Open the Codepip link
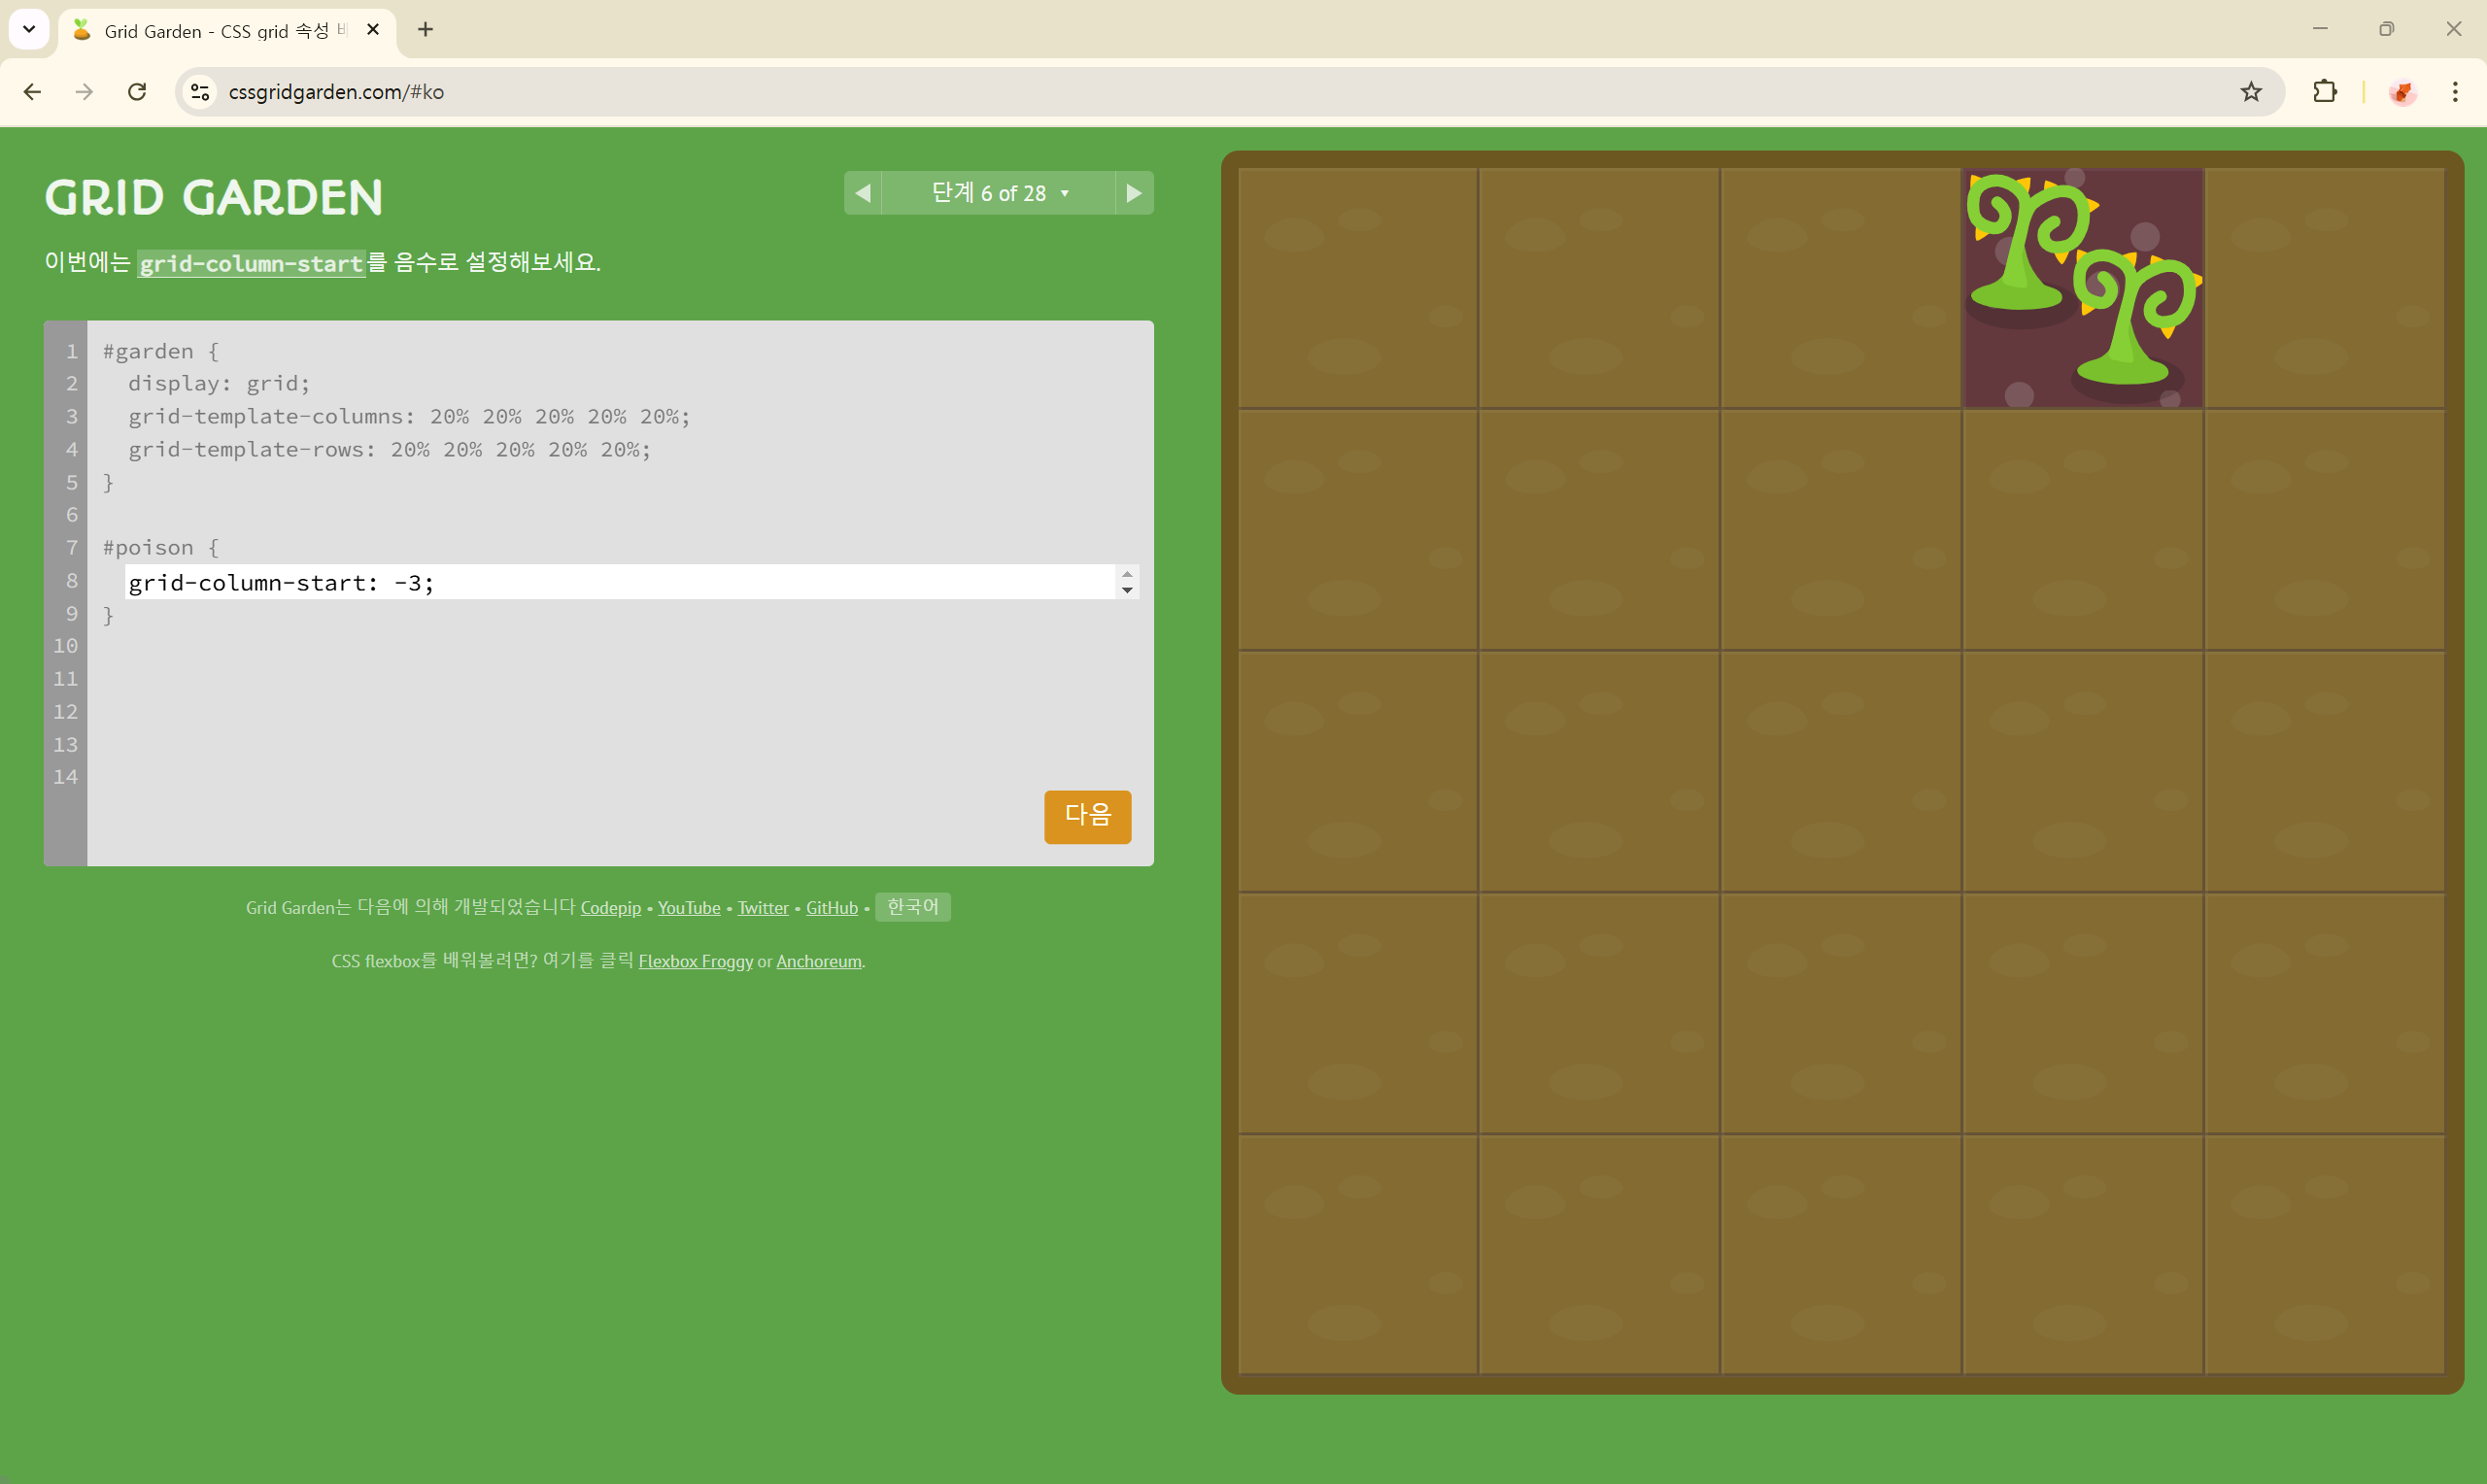Screen dimensions: 2487x1484 [x=610, y=907]
